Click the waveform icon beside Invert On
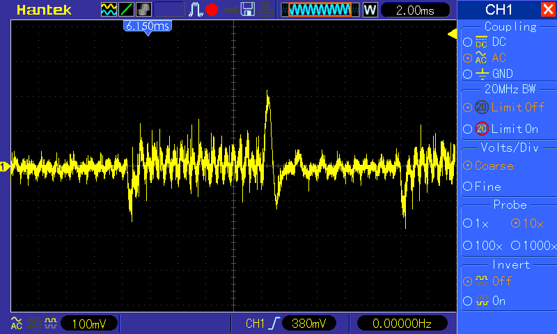 [482, 301]
